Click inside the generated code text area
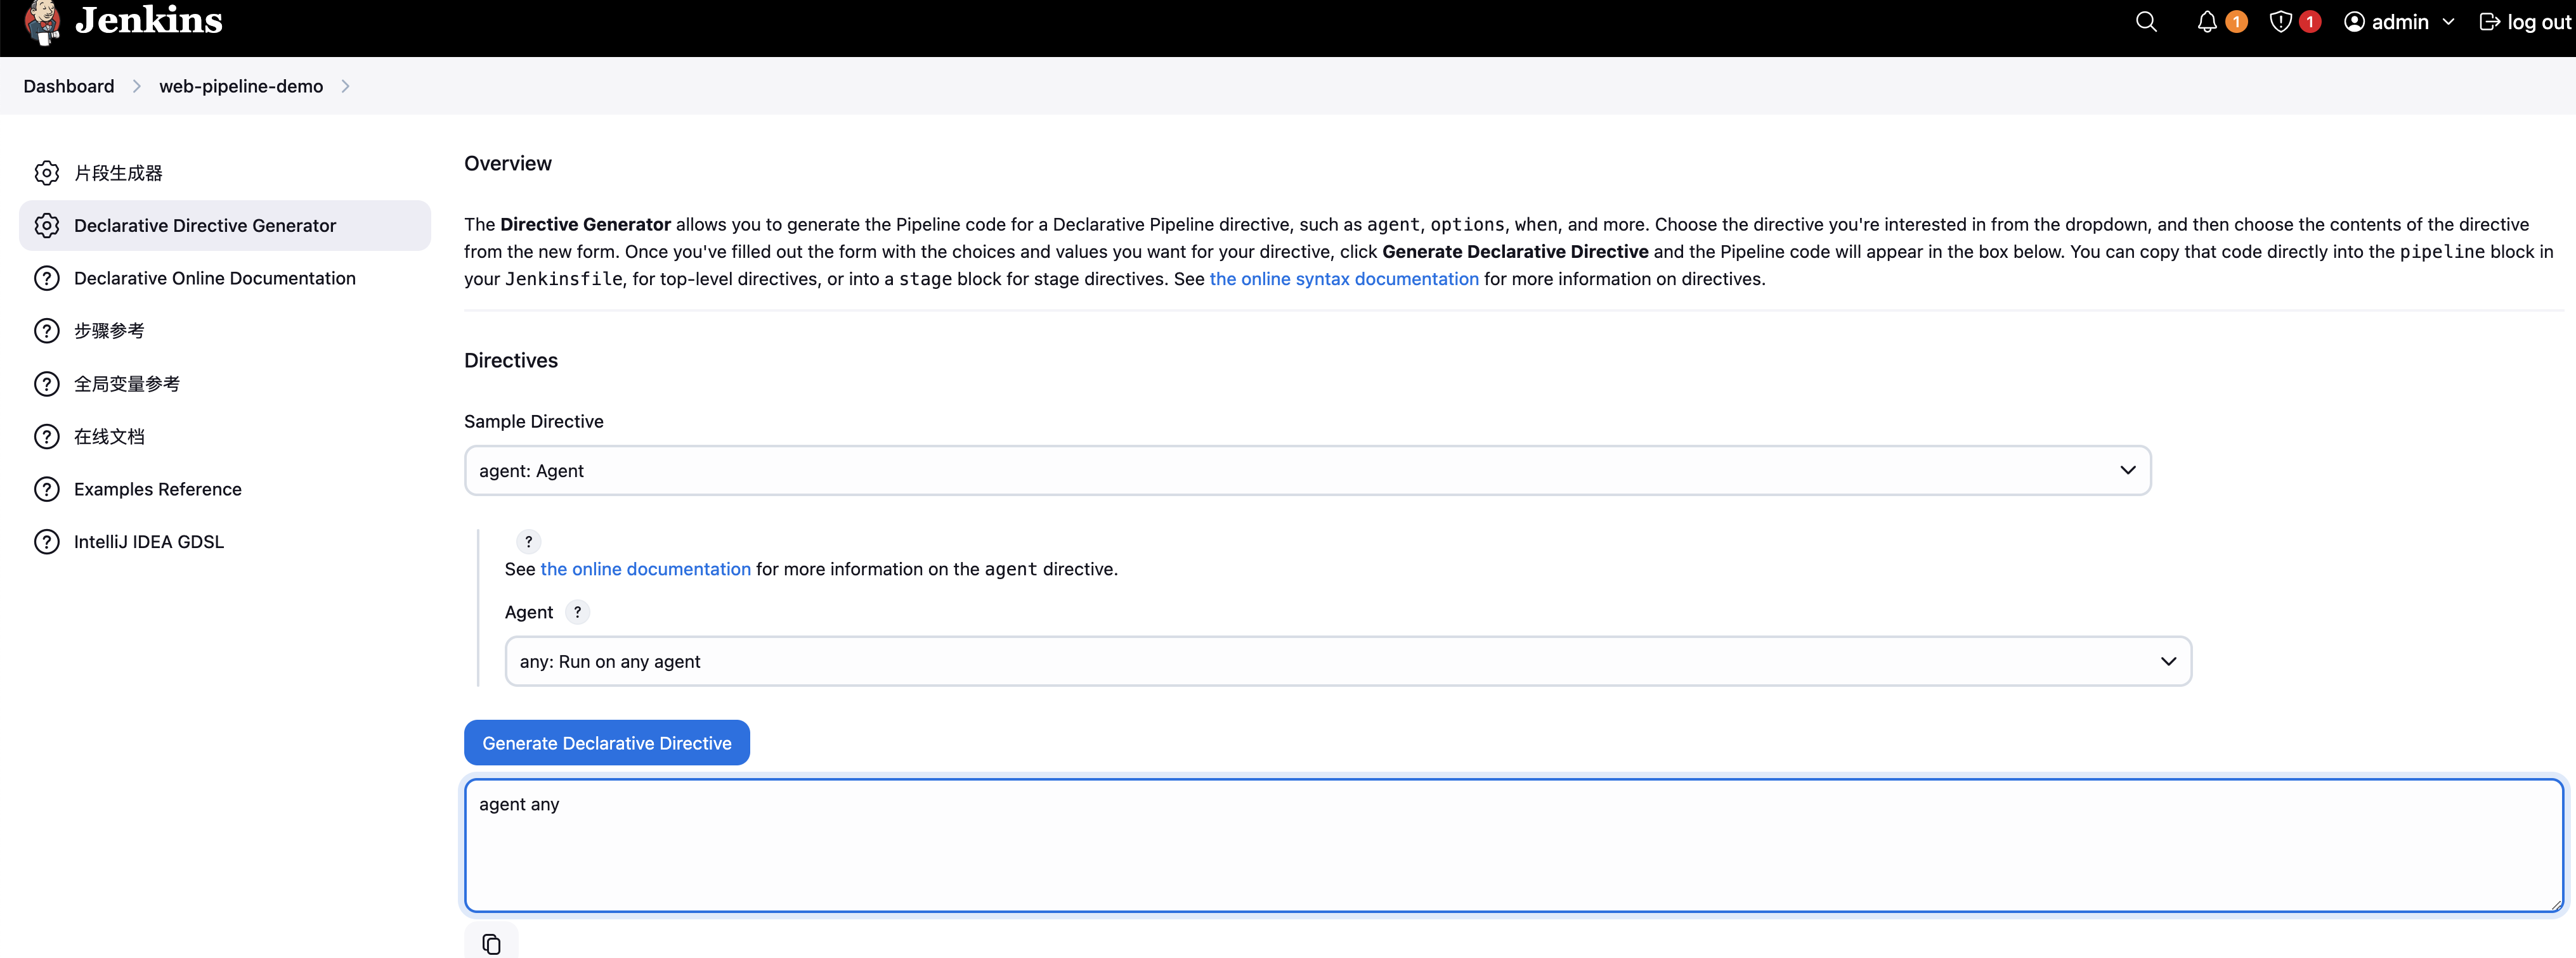The height and width of the screenshot is (958, 2576). coord(1514,846)
